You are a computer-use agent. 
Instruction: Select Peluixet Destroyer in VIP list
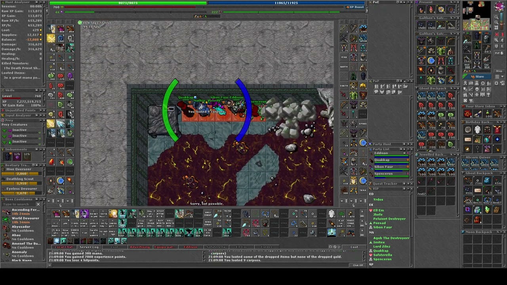coord(389,219)
